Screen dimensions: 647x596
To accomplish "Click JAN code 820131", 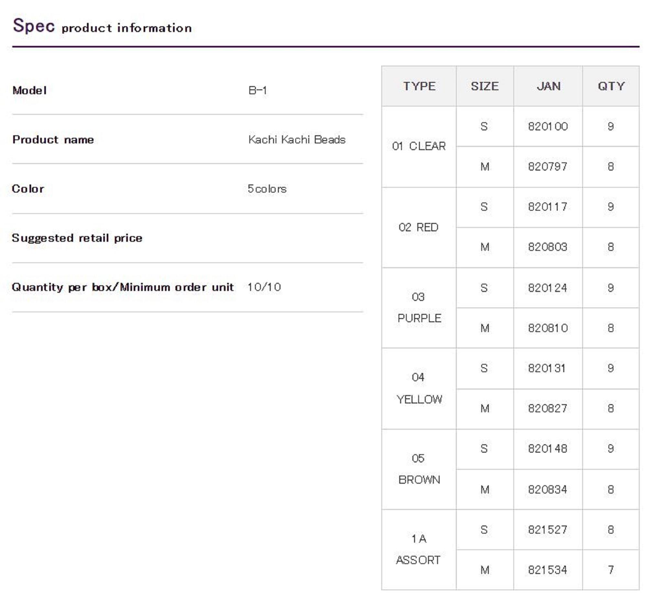I will click(547, 368).
